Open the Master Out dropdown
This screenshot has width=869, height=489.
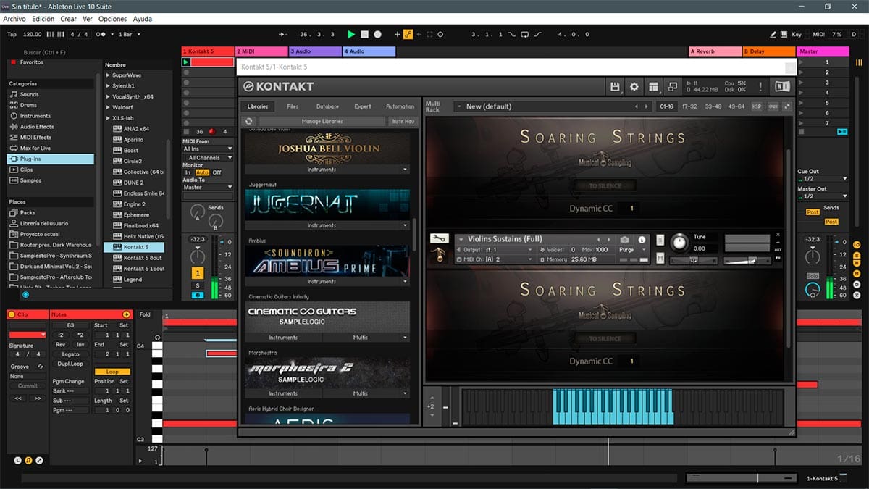click(823, 196)
